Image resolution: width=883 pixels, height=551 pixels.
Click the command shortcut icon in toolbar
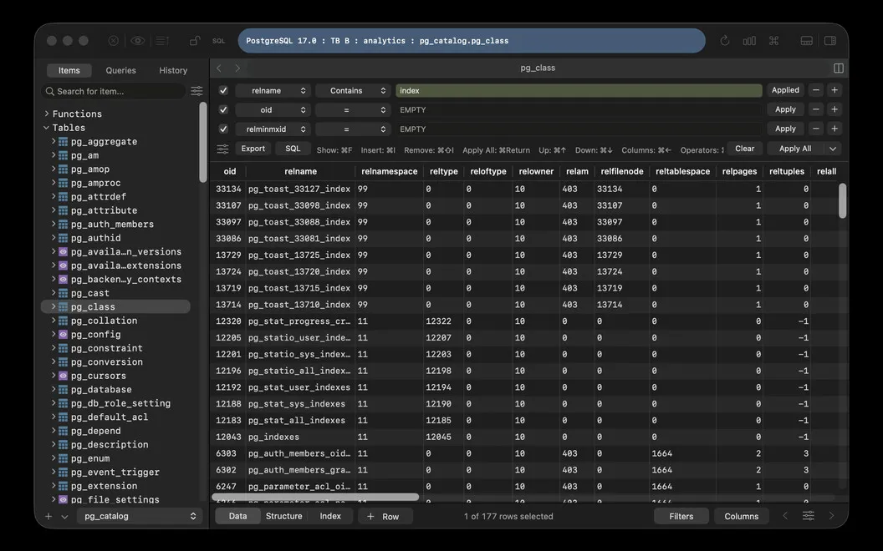click(773, 40)
